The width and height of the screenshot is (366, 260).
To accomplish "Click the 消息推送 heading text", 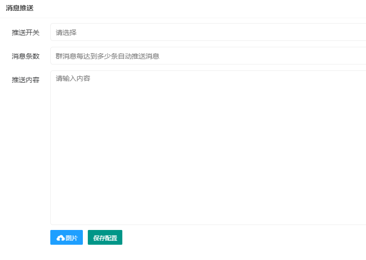I will point(20,8).
